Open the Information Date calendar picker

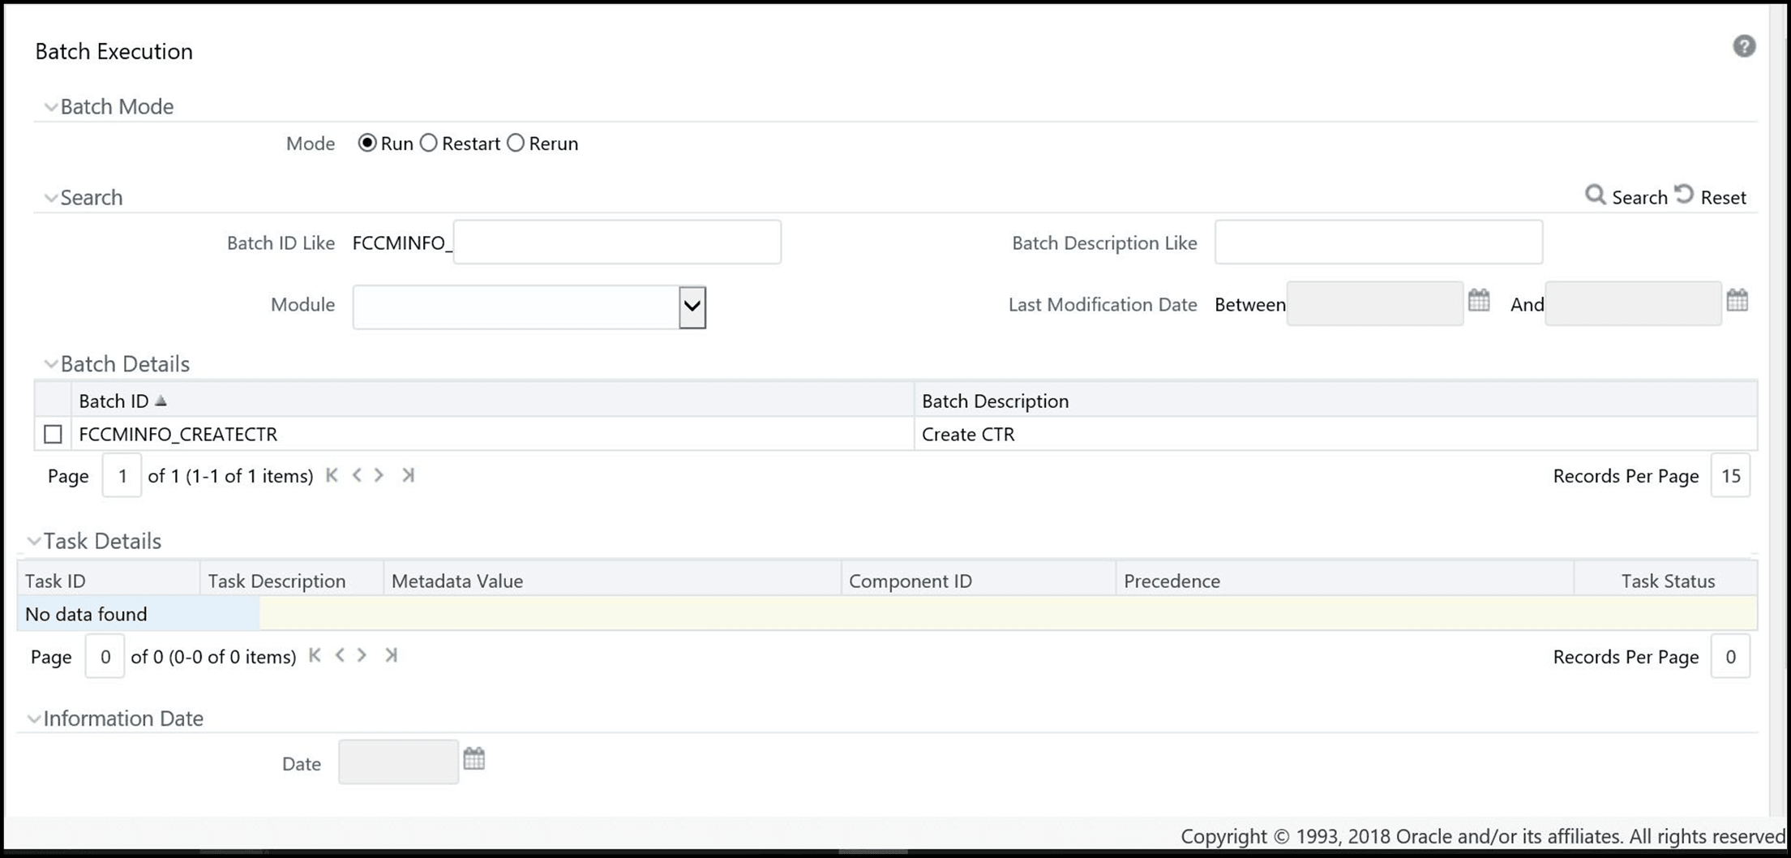474,758
